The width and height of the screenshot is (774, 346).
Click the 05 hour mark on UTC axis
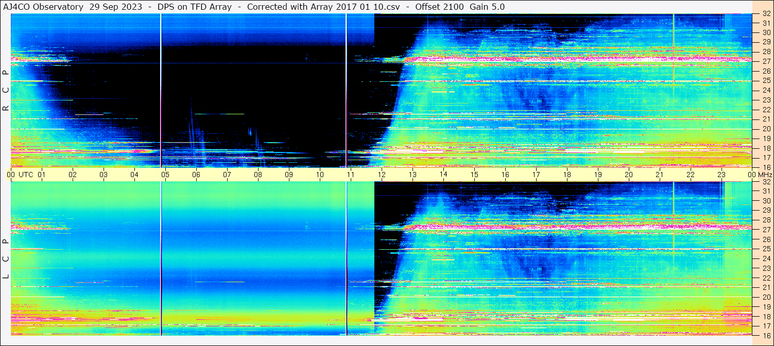165,175
